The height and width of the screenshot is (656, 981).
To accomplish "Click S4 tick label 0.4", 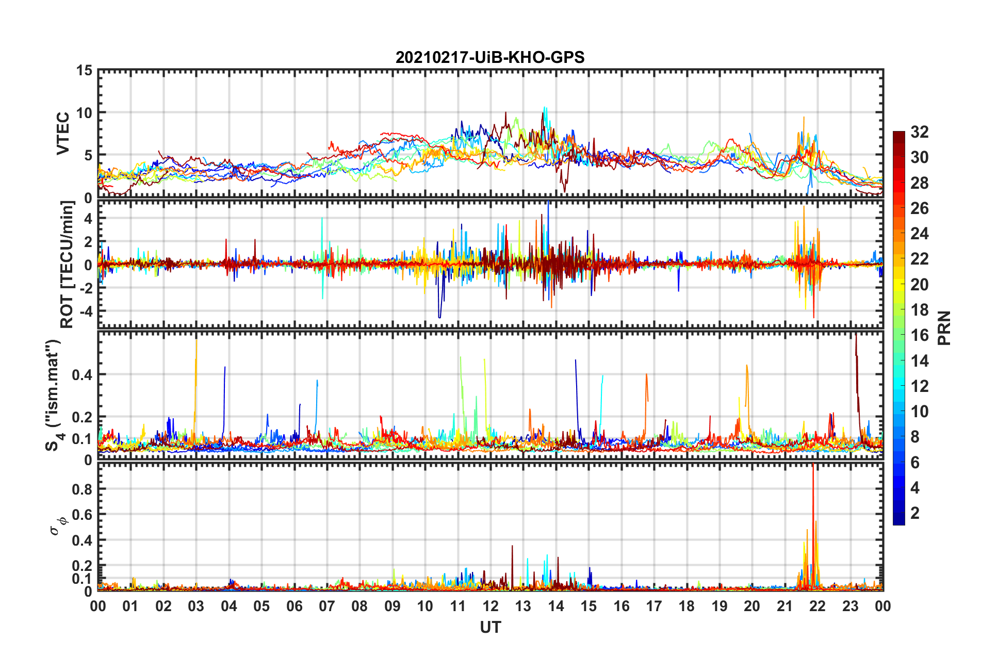I will coord(82,375).
